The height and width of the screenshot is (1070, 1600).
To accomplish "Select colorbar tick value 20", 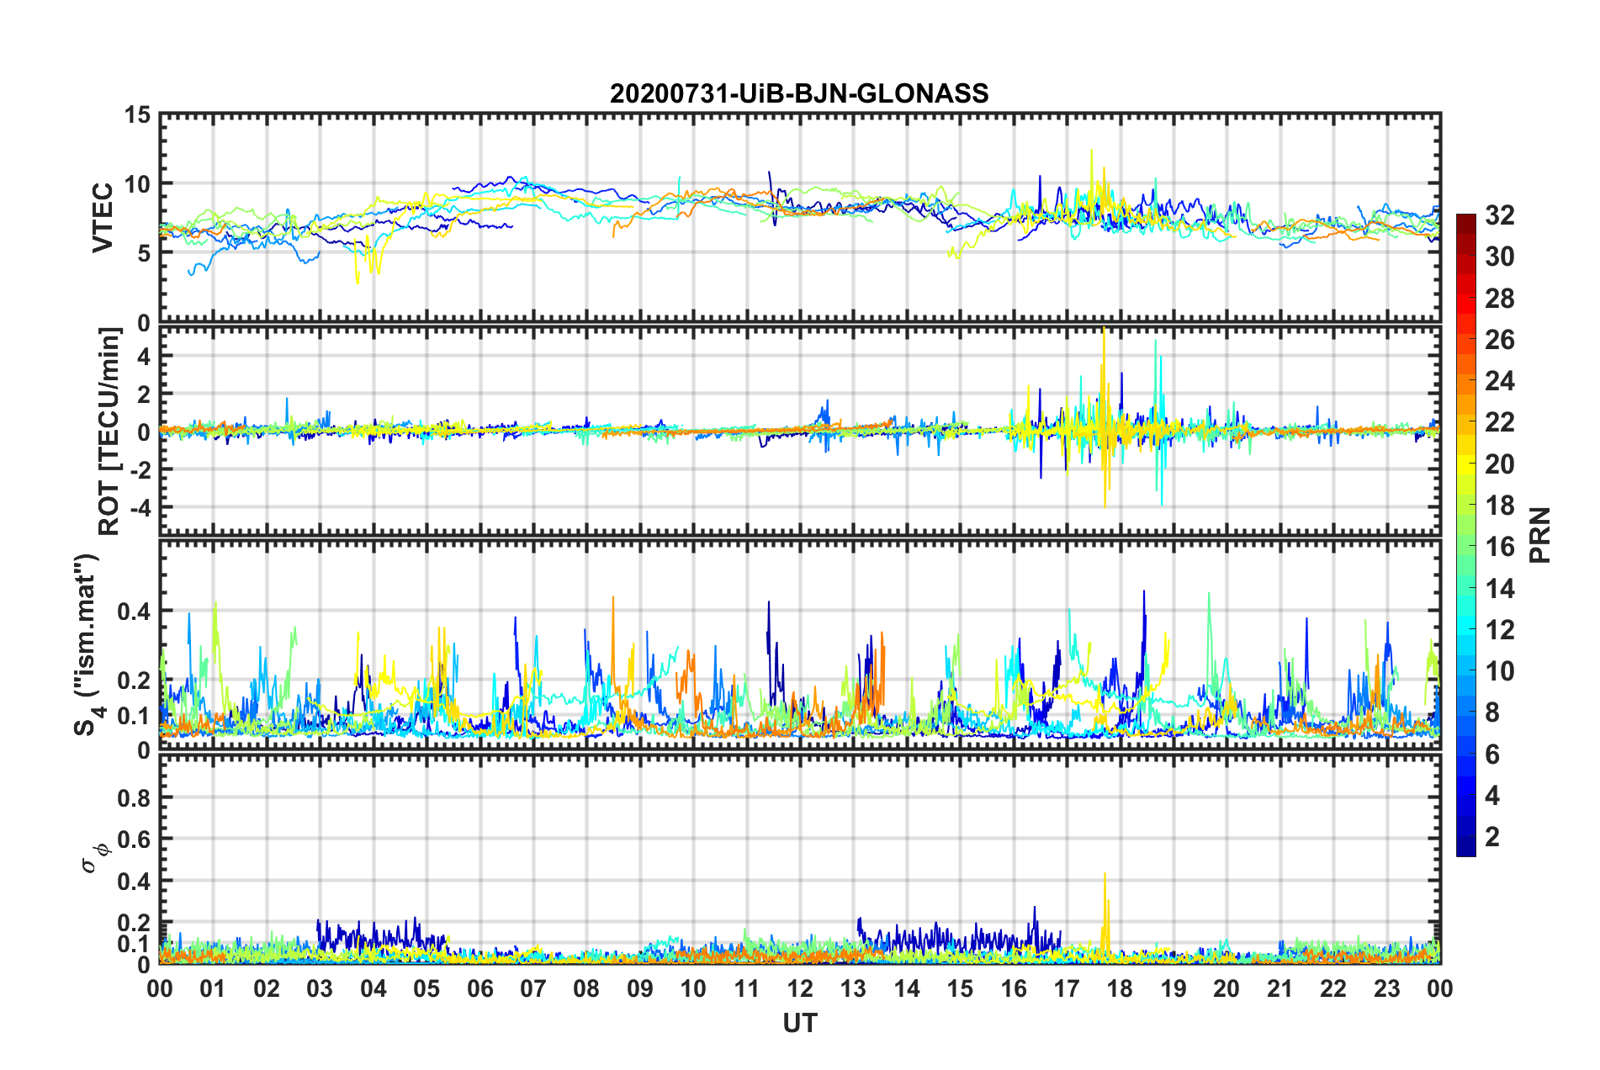I will point(1500,464).
